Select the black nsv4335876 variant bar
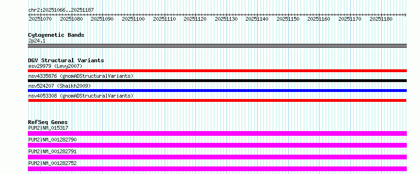This screenshot has width=420, height=174. pos(217,81)
